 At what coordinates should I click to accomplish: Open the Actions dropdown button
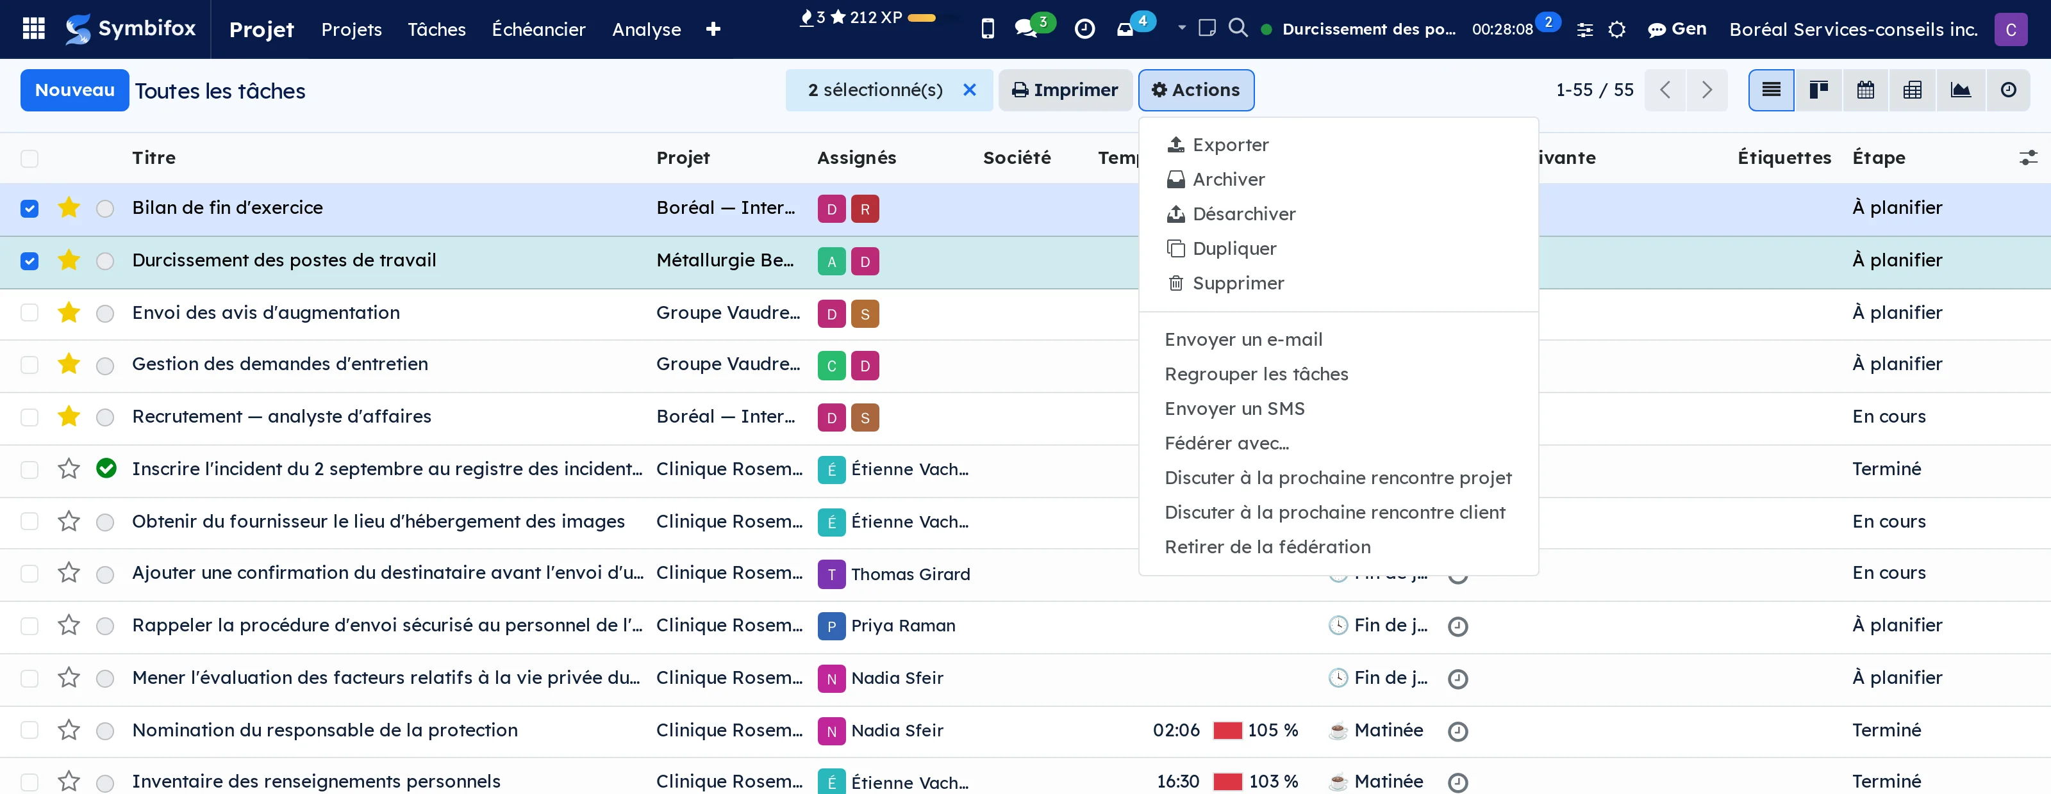[x=1196, y=90]
